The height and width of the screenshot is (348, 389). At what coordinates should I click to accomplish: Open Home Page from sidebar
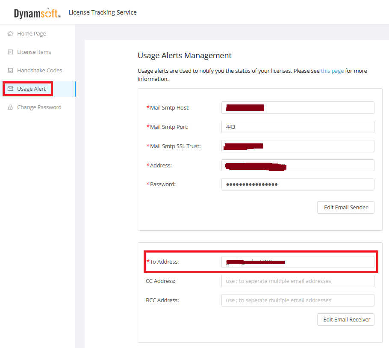(x=31, y=34)
